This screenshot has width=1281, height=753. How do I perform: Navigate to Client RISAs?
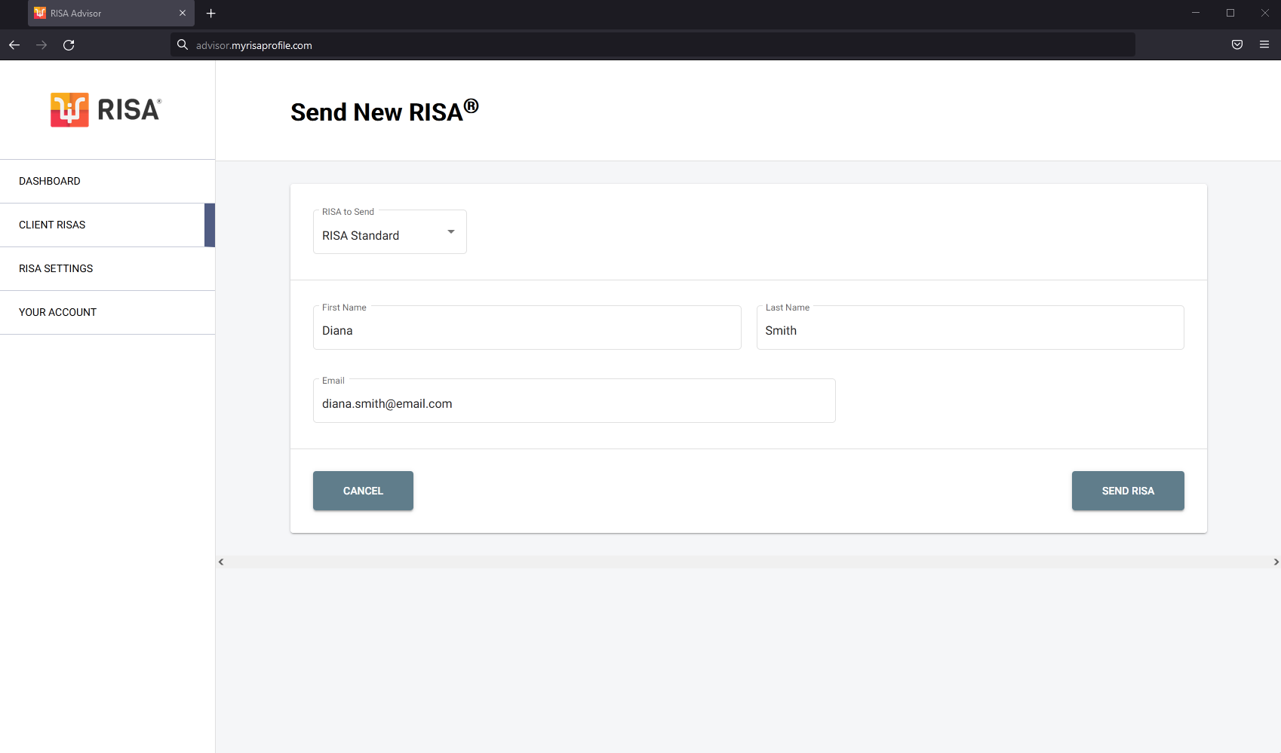point(107,225)
